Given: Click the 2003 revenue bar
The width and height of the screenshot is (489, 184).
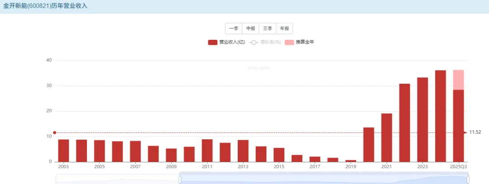Looking at the screenshot, I should 64,151.
